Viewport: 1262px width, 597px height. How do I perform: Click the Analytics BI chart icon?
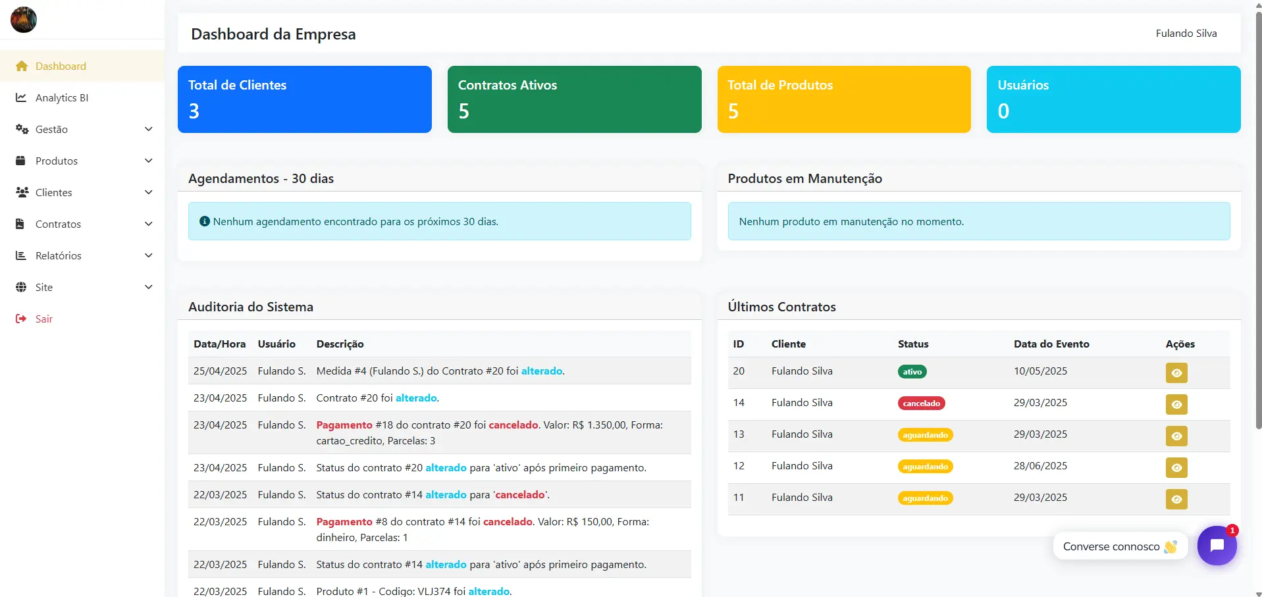tap(21, 97)
